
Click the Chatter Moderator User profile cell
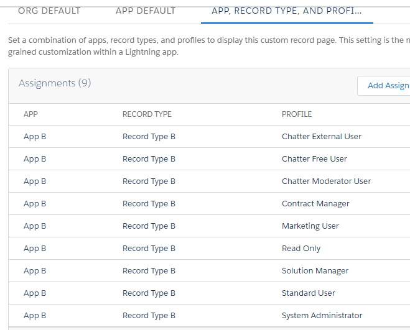[326, 181]
